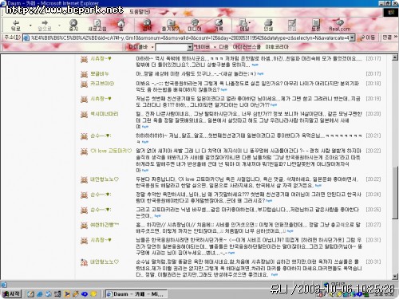The height and width of the screenshot is (299, 399).
Task: Click the Edit (편집) toolbar icon
Action: point(292,26)
